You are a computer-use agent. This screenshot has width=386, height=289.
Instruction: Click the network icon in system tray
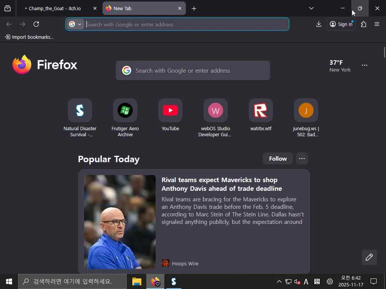pos(288,281)
